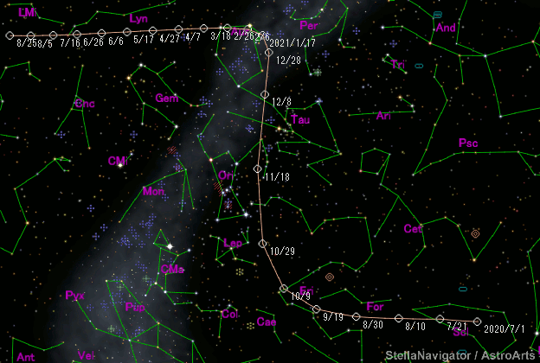This screenshot has height=363, width=540.
Task: Click the 11/18 marker on the track
Action: point(257,169)
